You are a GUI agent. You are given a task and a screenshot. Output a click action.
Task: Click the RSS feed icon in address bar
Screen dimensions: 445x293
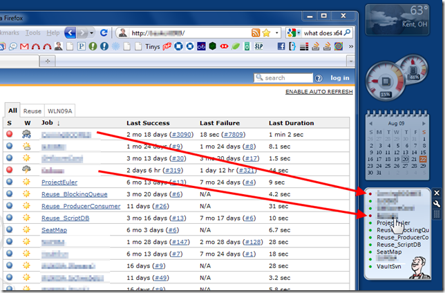point(256,33)
